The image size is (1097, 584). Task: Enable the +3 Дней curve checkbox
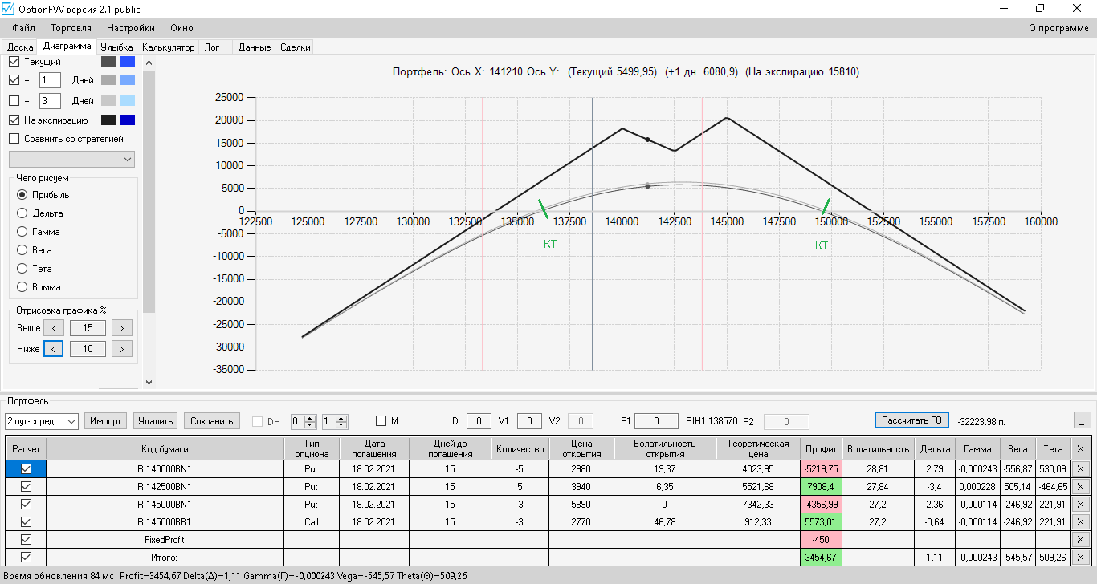(14, 101)
